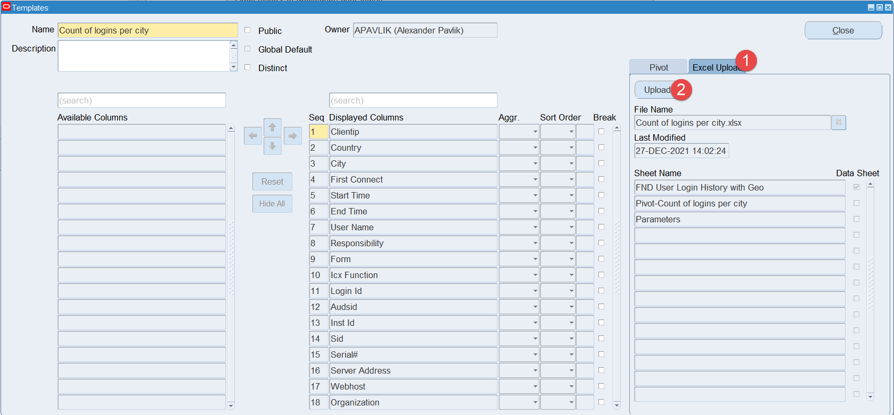This screenshot has height=415, width=894.
Task: Open Sort Order dropdown for Login Id
Action: tap(571, 291)
